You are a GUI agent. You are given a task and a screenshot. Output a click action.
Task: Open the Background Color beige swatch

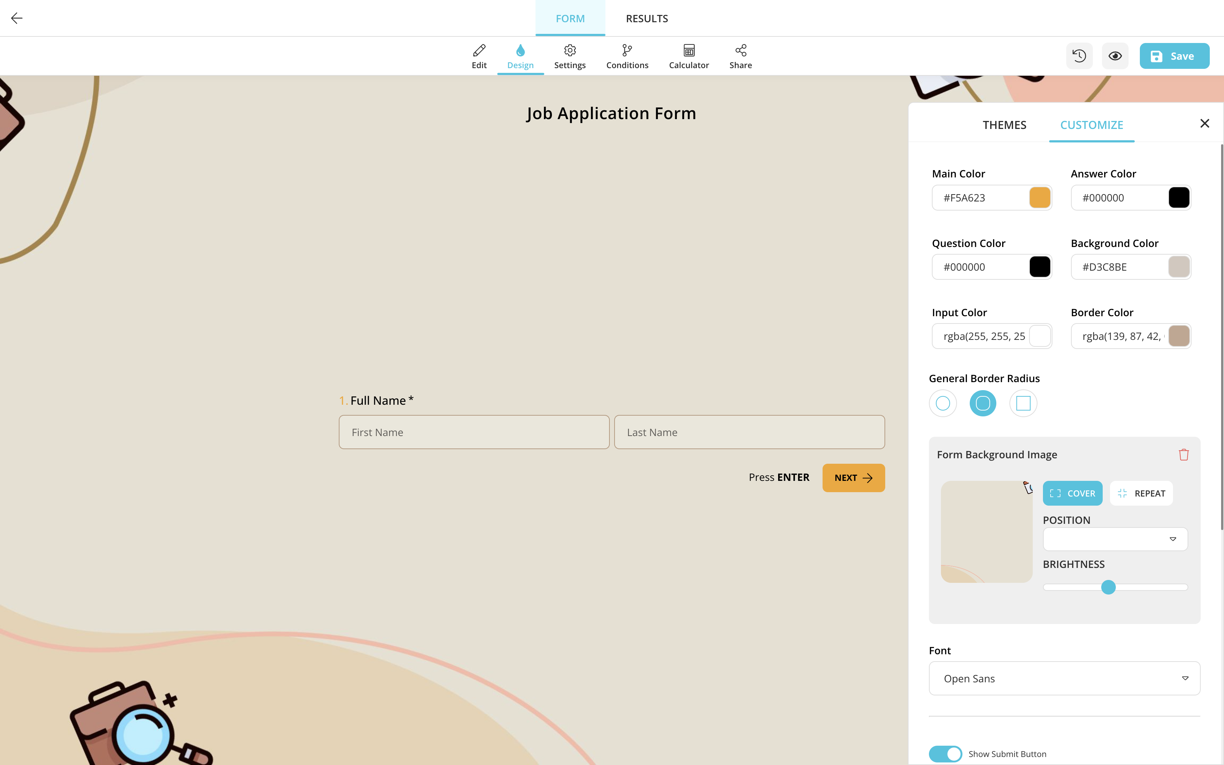1178,267
